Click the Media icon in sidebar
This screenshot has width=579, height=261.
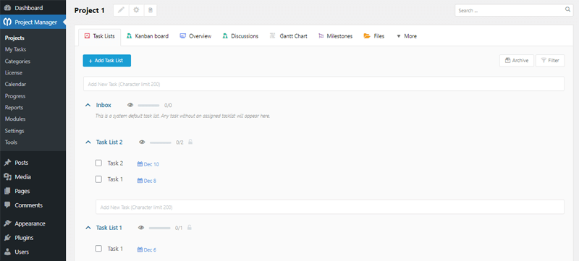tap(7, 177)
